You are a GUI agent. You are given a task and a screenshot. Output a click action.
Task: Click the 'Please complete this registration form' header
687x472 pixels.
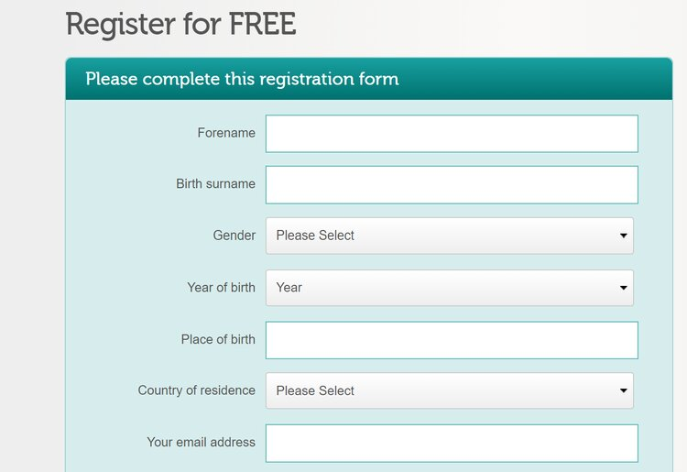(x=242, y=79)
